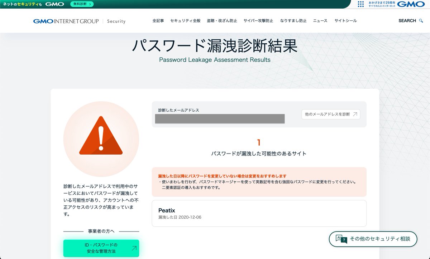Open the セキュリティ全般 menu item
The image size is (430, 259).
pos(185,21)
